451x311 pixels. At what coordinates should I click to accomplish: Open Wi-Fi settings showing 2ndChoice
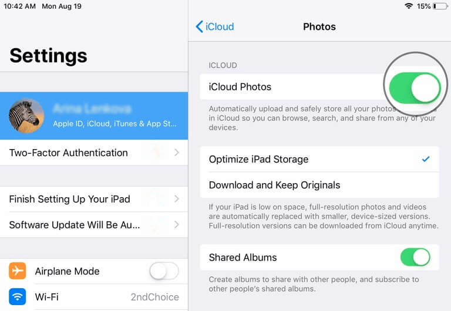coord(94,297)
